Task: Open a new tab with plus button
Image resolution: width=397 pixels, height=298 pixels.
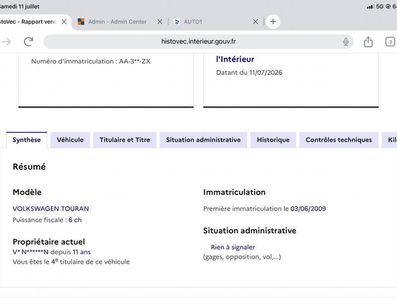Action: tap(273, 21)
